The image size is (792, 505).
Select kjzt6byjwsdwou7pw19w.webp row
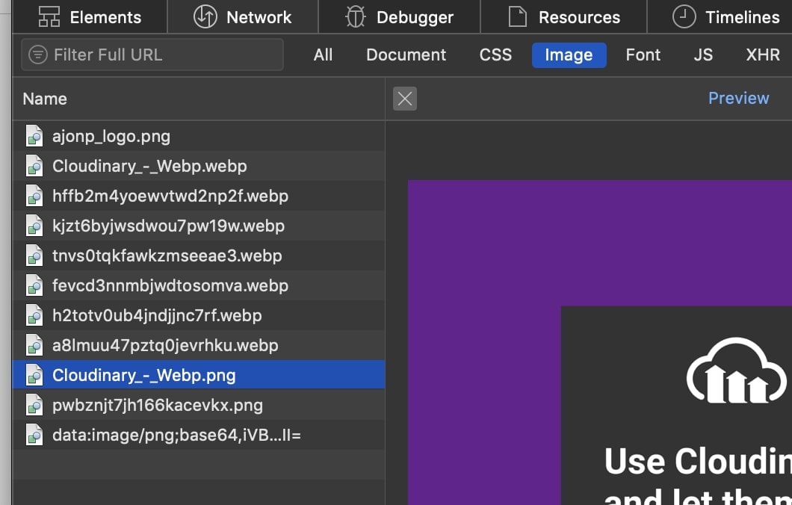(x=199, y=225)
